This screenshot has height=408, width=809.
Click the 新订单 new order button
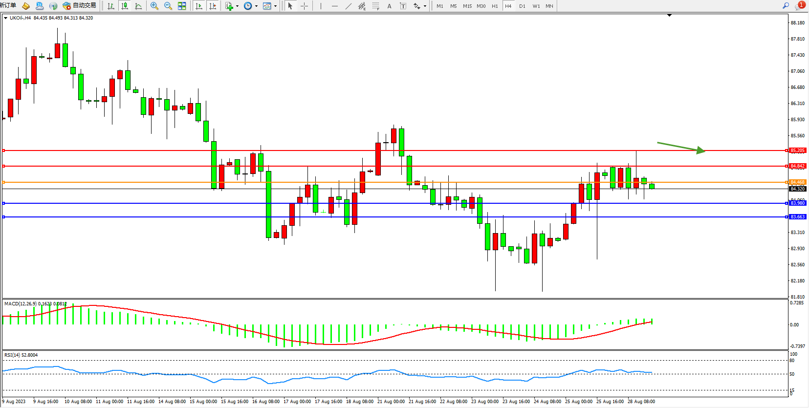[8, 5]
